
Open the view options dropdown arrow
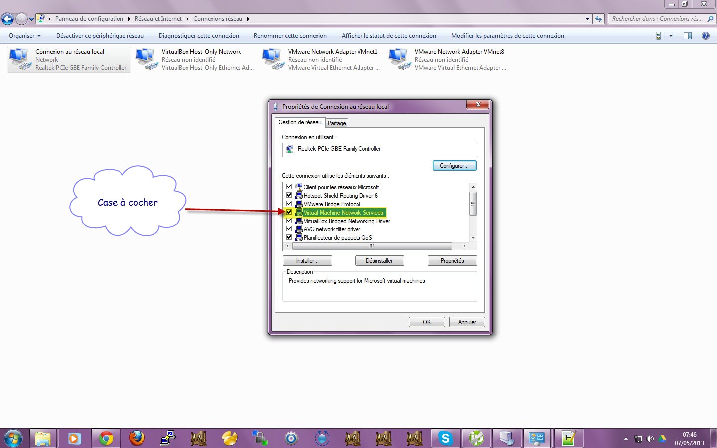(671, 36)
